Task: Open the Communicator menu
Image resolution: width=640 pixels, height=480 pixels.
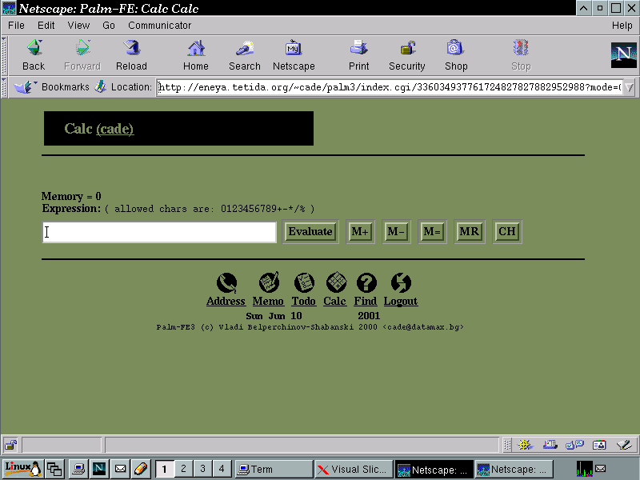Action: click(159, 26)
